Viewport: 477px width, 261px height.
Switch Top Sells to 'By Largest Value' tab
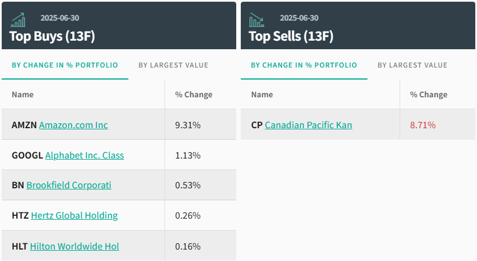[412, 65]
